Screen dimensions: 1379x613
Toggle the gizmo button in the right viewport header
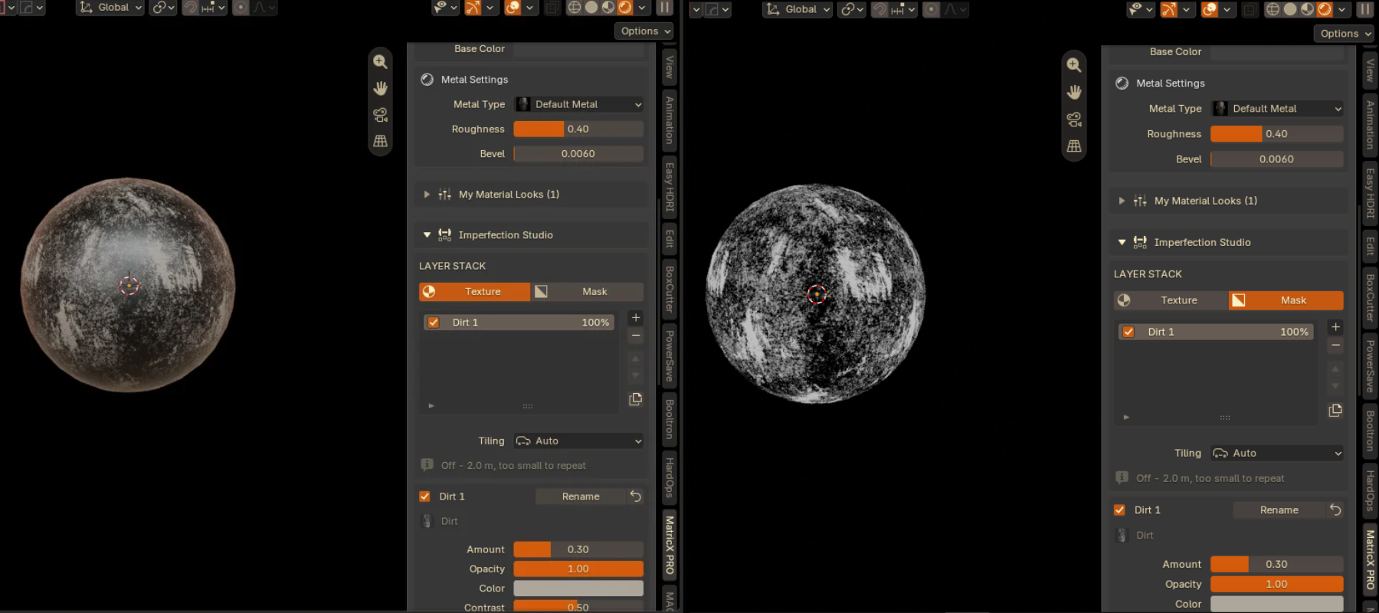(1168, 9)
